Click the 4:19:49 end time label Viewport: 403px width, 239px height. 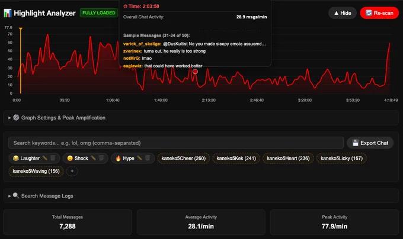[x=391, y=100]
